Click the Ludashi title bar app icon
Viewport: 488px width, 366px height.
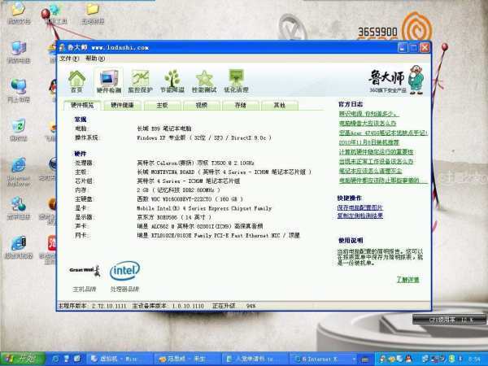pos(62,47)
